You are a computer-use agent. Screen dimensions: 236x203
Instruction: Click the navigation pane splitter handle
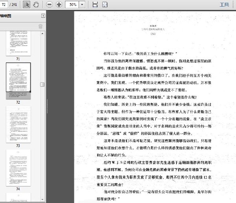[47, 106]
